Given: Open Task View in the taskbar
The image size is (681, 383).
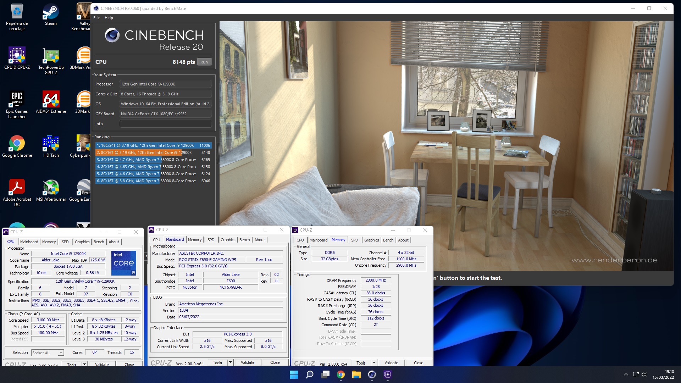Looking at the screenshot, I should point(325,374).
